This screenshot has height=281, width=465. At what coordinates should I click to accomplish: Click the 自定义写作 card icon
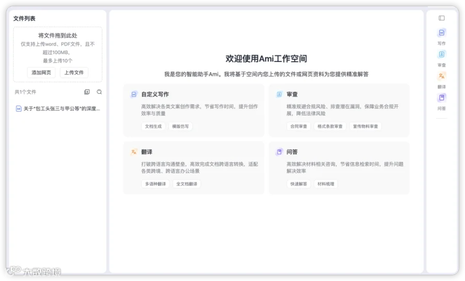tap(134, 94)
